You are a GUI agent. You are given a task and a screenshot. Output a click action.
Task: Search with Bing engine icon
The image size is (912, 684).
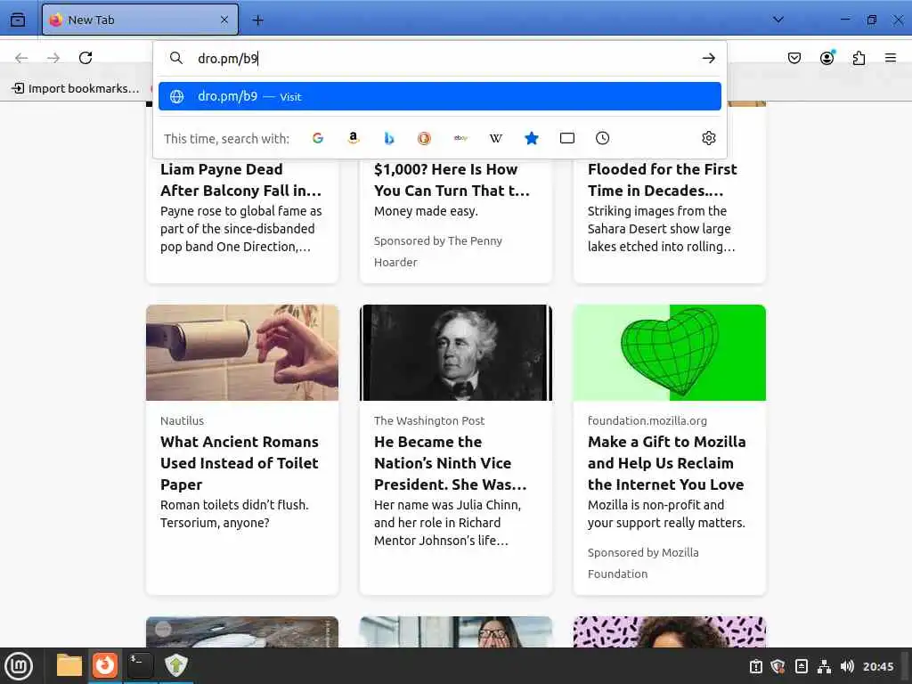[389, 138]
